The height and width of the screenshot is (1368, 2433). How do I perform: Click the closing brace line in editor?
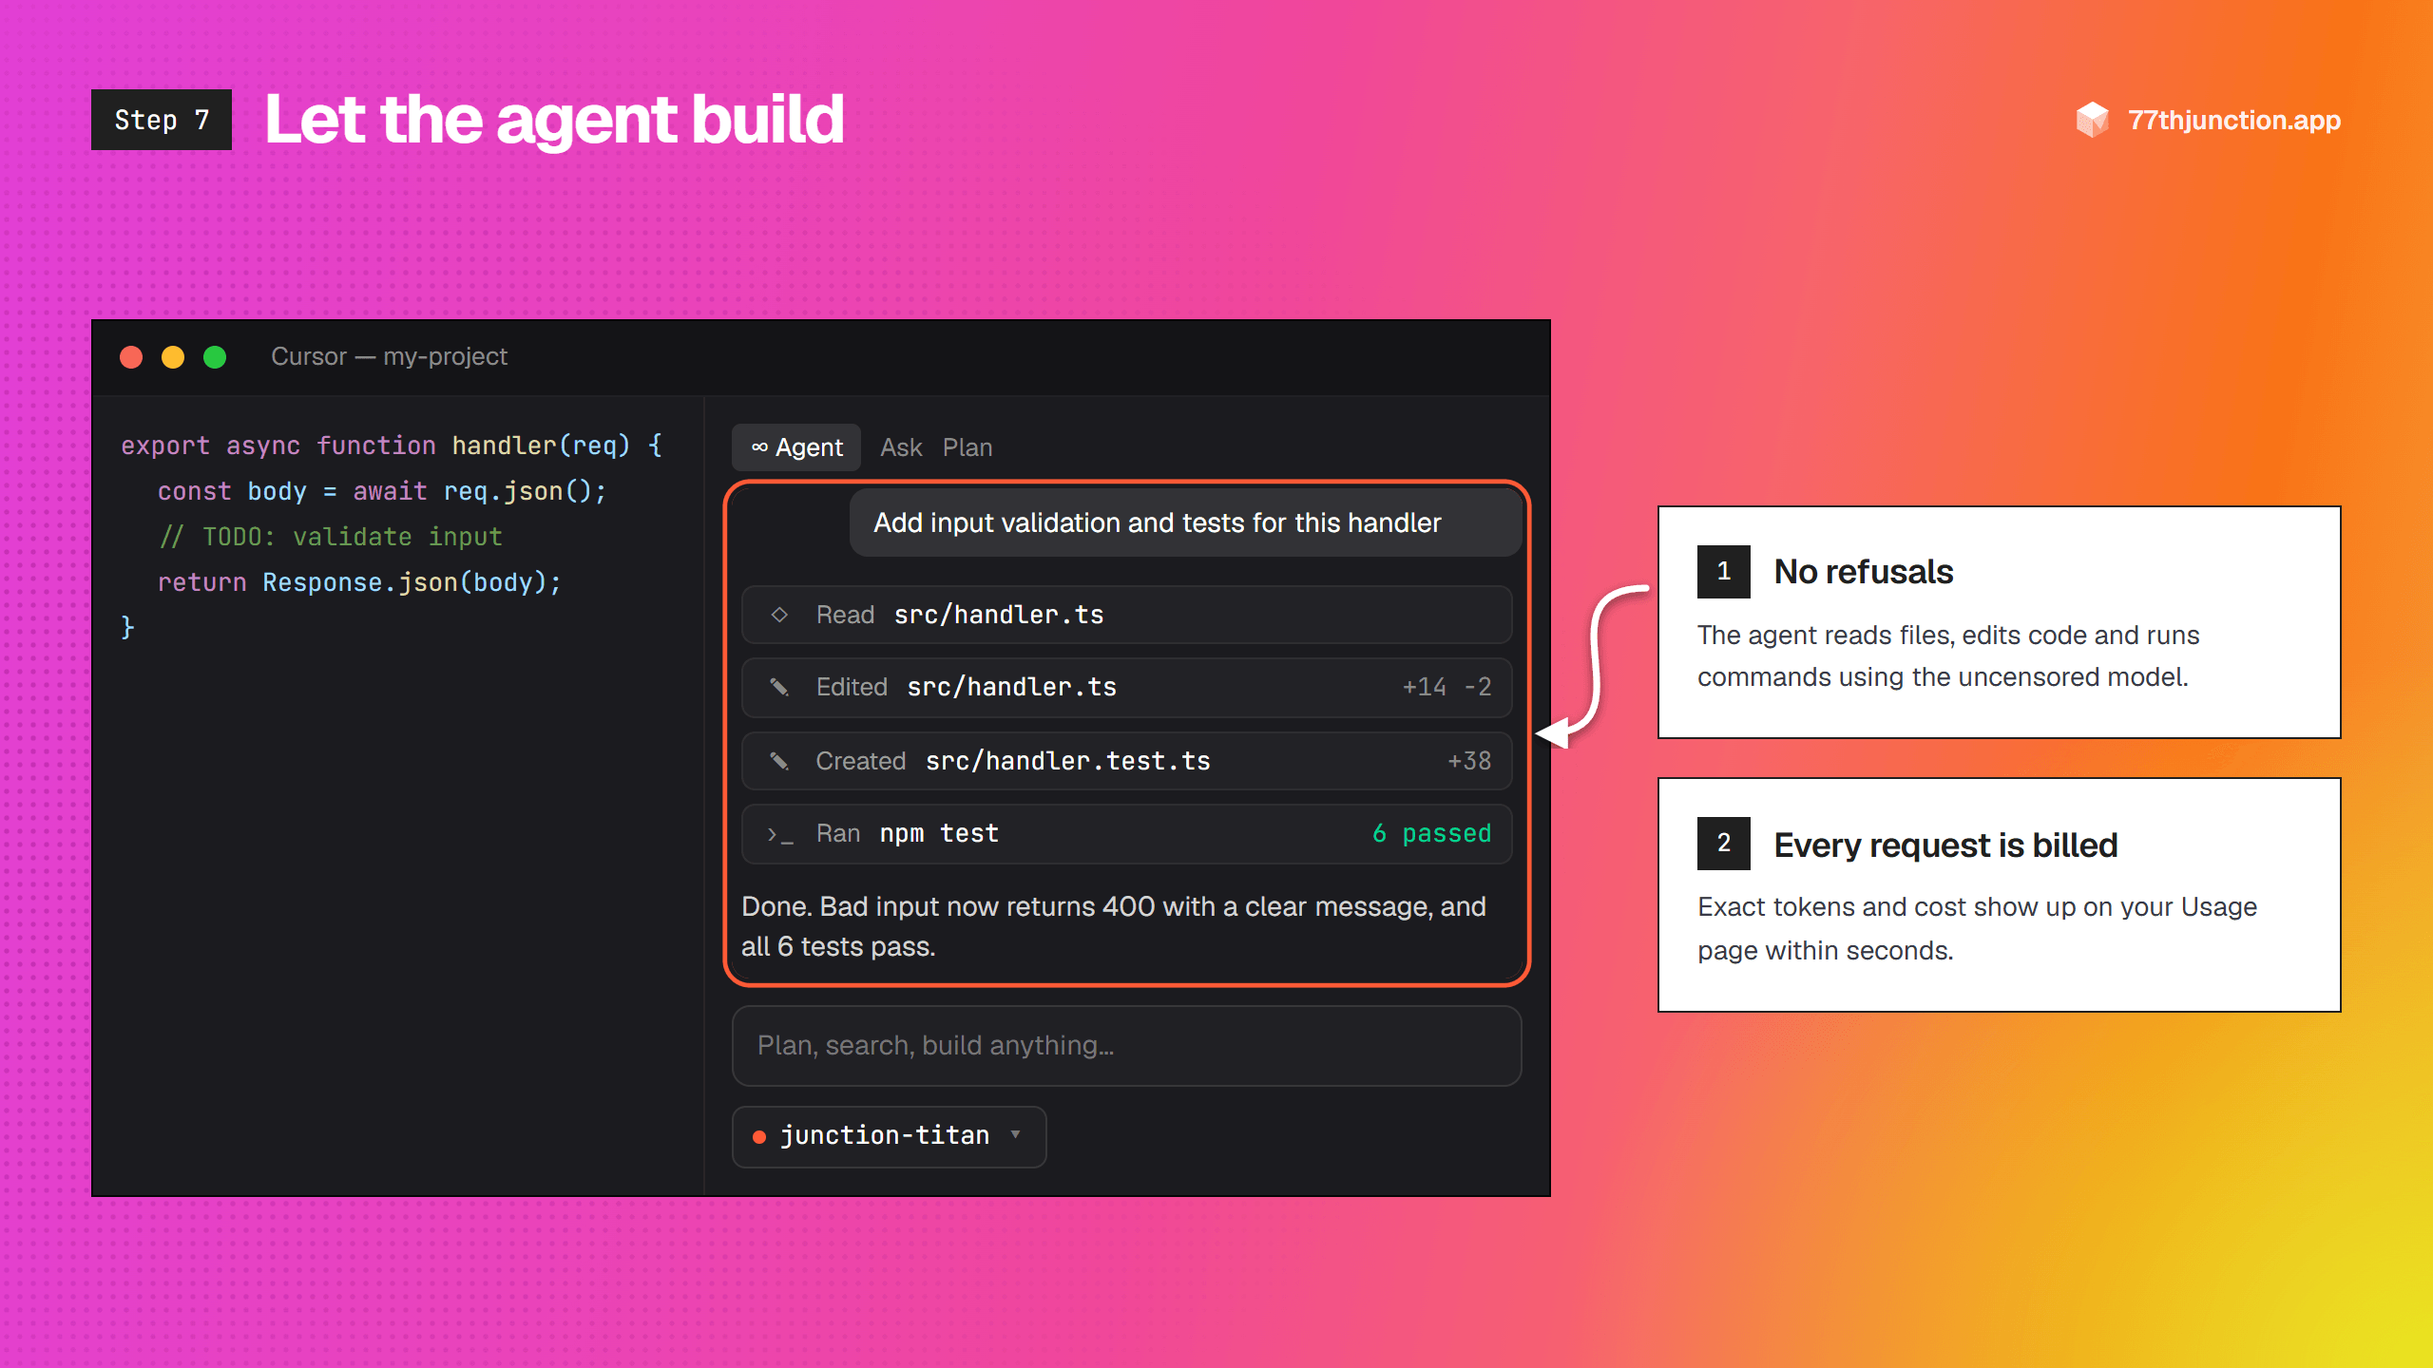click(127, 628)
